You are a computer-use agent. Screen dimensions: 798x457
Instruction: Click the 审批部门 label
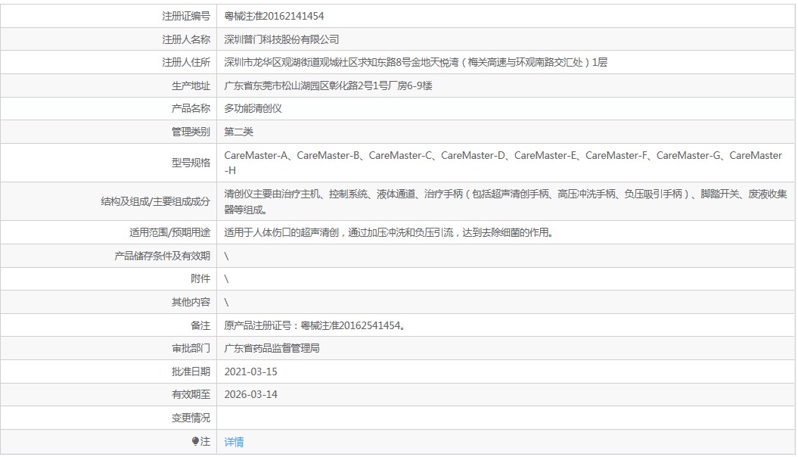(x=191, y=348)
